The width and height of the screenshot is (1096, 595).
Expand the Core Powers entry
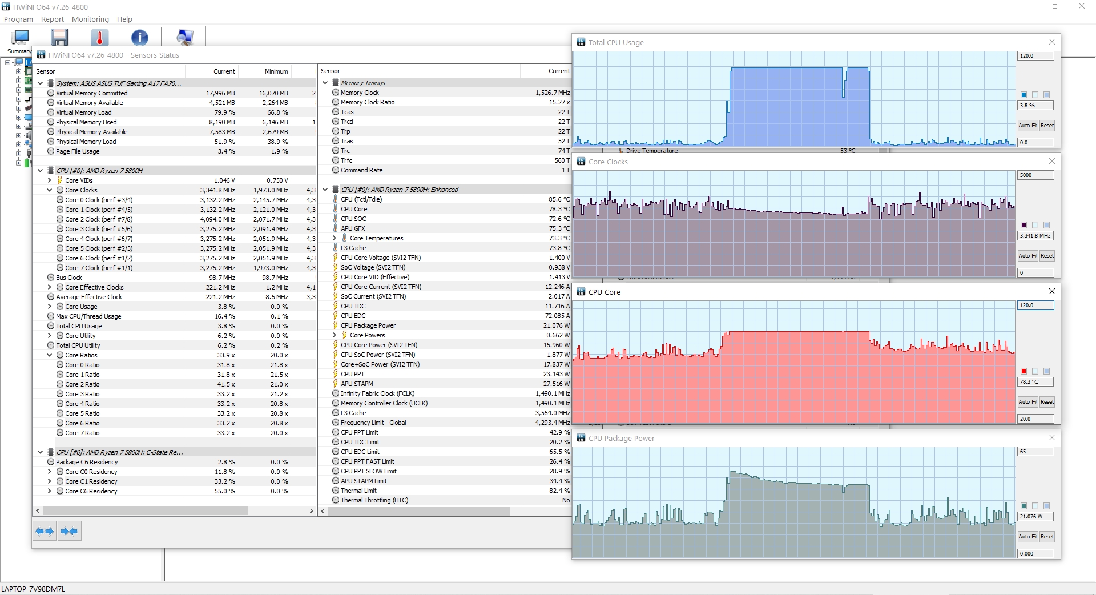pyautogui.click(x=334, y=335)
